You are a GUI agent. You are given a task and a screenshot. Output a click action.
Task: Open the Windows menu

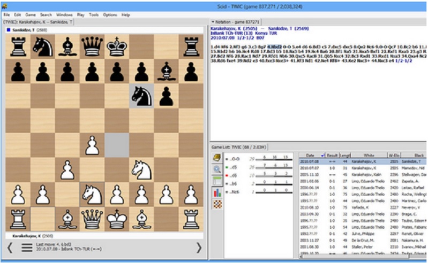tap(64, 15)
